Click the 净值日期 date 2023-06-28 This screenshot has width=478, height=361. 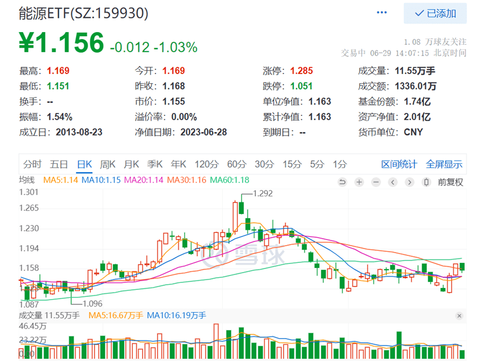[204, 133]
